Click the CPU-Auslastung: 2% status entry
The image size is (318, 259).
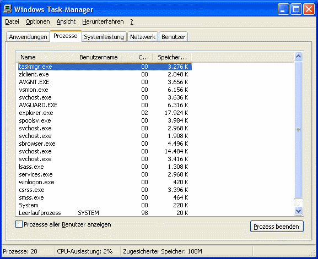[x=84, y=251]
